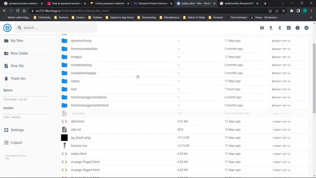Click the ag_black.png thumbnail
The width and height of the screenshot is (316, 178).
[x=64, y=137]
